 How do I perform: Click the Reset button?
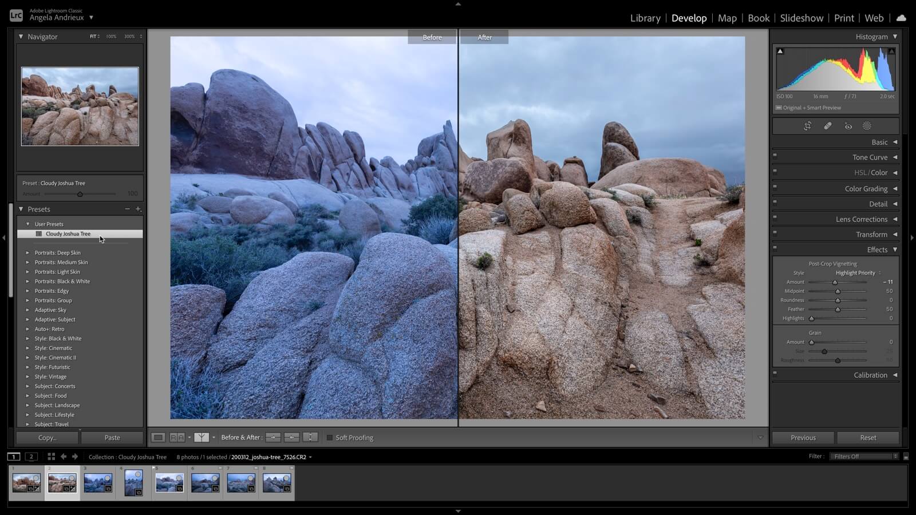coord(868,438)
